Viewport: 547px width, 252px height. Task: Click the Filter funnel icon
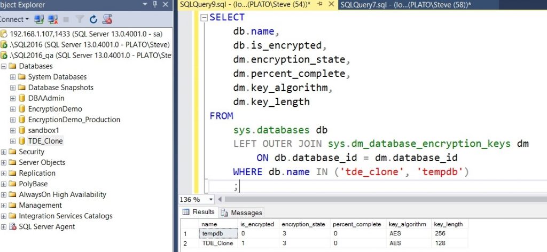pyautogui.click(x=80, y=19)
